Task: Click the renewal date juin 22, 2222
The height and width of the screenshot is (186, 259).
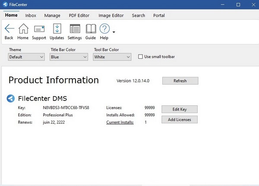Action: coord(54,122)
